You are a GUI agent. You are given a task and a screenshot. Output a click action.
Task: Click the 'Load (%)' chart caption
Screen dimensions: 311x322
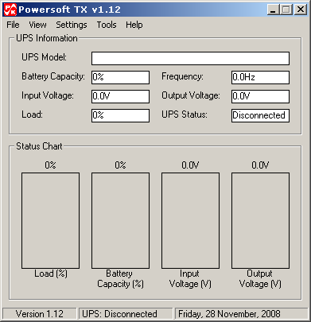51,274
